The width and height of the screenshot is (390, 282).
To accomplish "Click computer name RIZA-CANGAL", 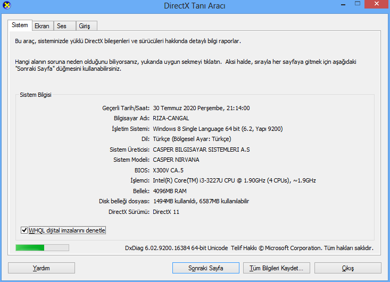I will tap(171, 118).
